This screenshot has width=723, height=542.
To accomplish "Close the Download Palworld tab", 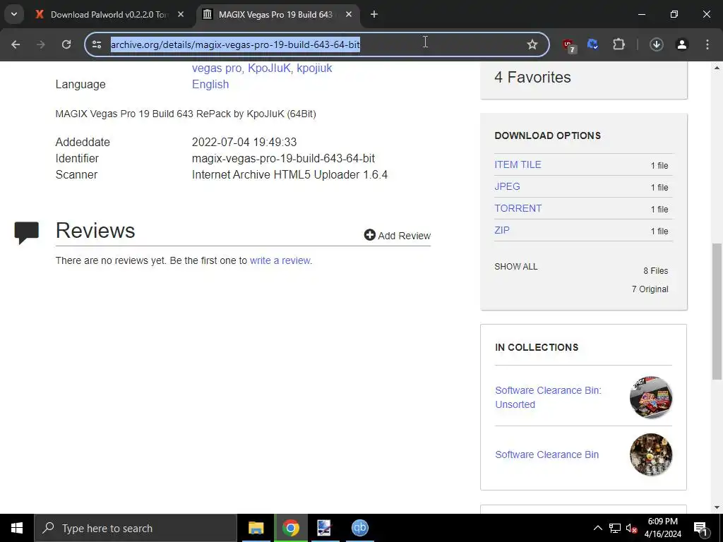I will tap(181, 14).
